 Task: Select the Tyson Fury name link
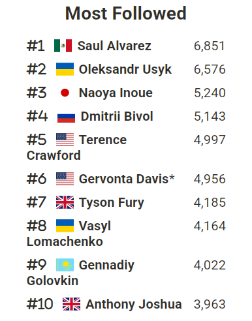tap(112, 203)
